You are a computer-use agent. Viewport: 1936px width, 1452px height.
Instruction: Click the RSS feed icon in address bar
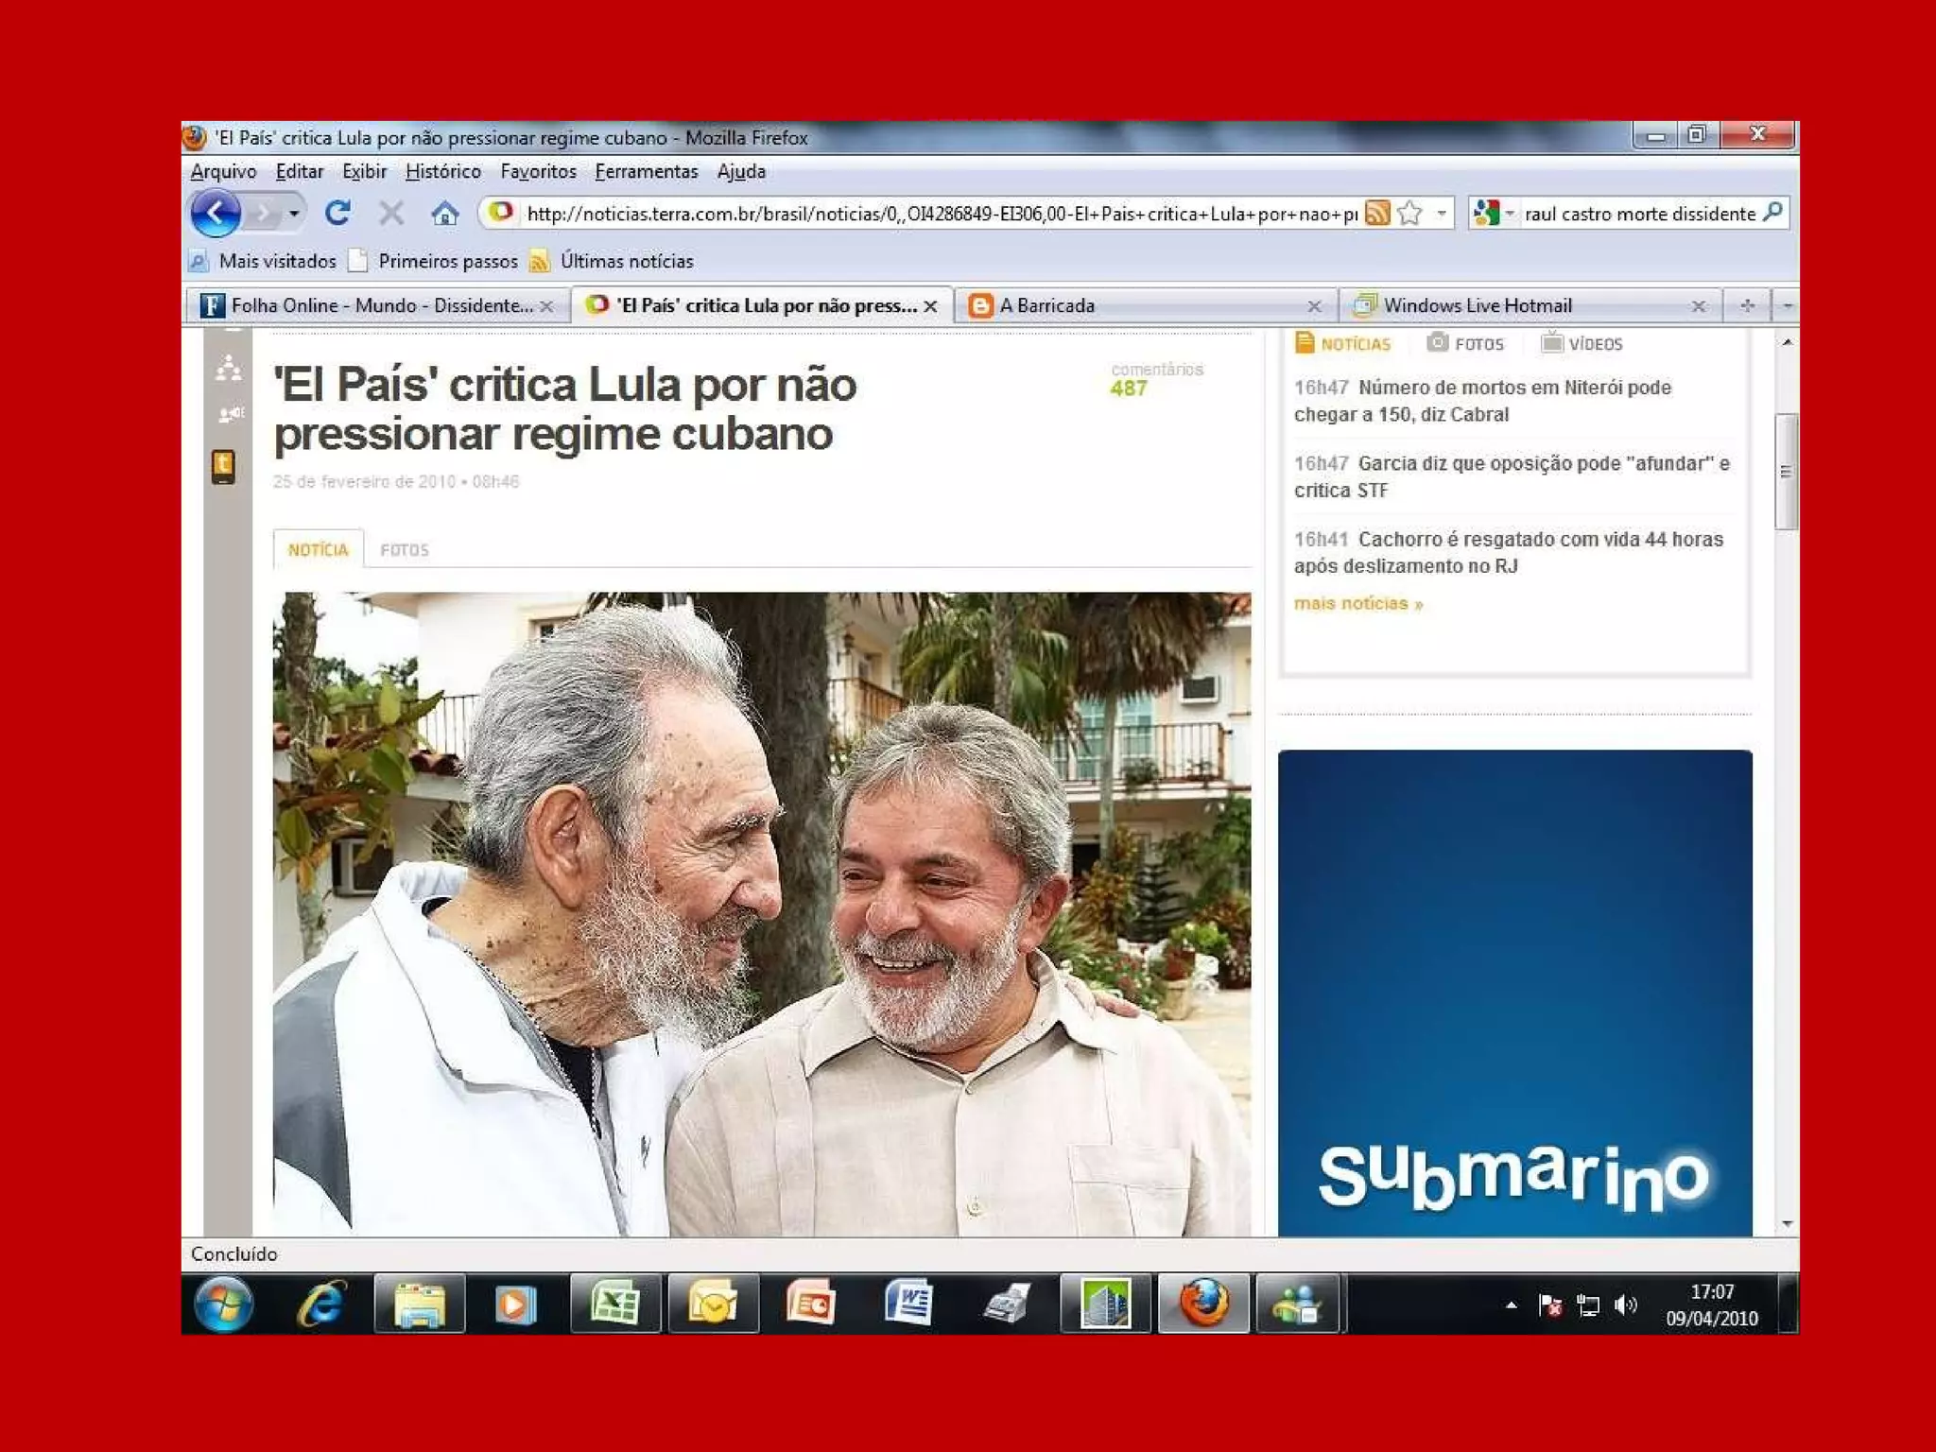[1377, 214]
